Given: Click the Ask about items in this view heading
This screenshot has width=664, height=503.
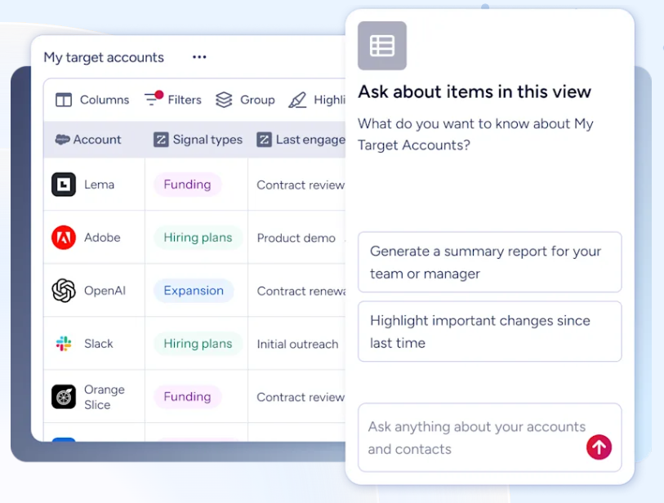Looking at the screenshot, I should click(x=475, y=92).
